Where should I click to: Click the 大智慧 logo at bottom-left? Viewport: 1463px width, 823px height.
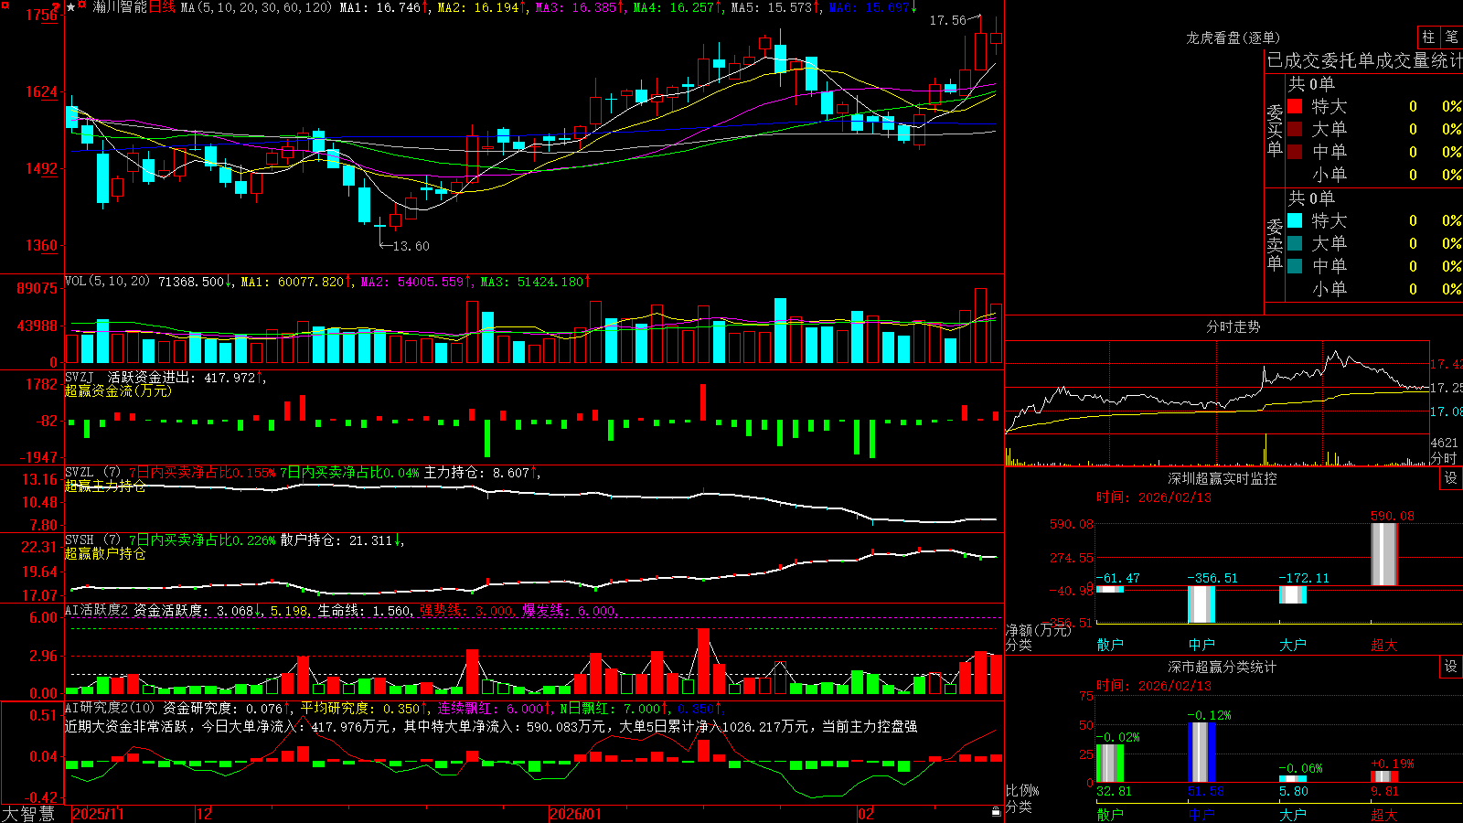(28, 814)
